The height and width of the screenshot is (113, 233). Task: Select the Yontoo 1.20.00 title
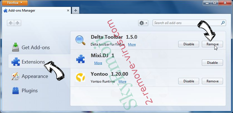(x=109, y=74)
